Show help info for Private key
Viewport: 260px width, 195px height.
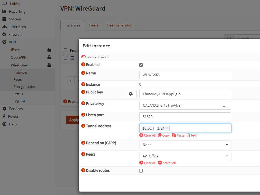(83, 103)
